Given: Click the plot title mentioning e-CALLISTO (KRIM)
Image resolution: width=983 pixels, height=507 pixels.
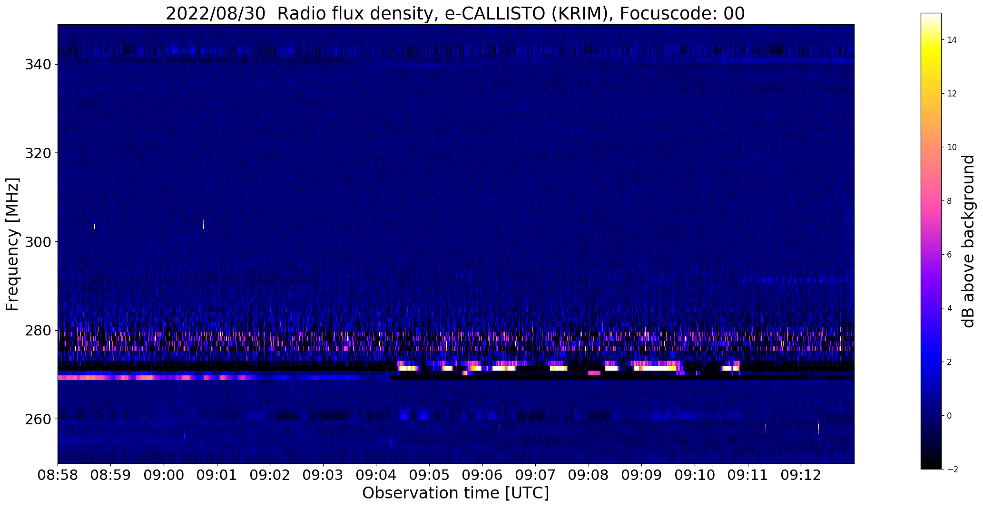Looking at the screenshot, I should click(455, 13).
